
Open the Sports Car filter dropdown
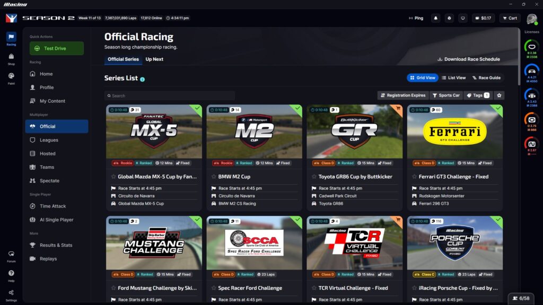click(446, 95)
